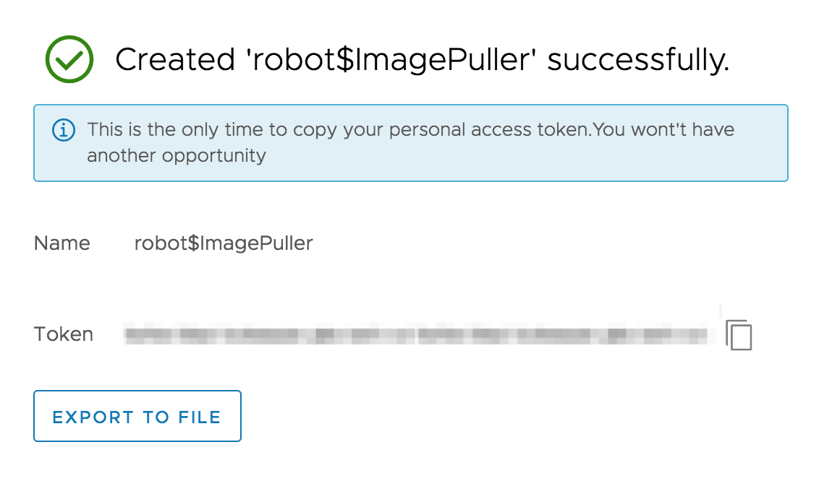The width and height of the screenshot is (819, 481).
Task: Click the green success checkmark icon
Action: (x=69, y=60)
